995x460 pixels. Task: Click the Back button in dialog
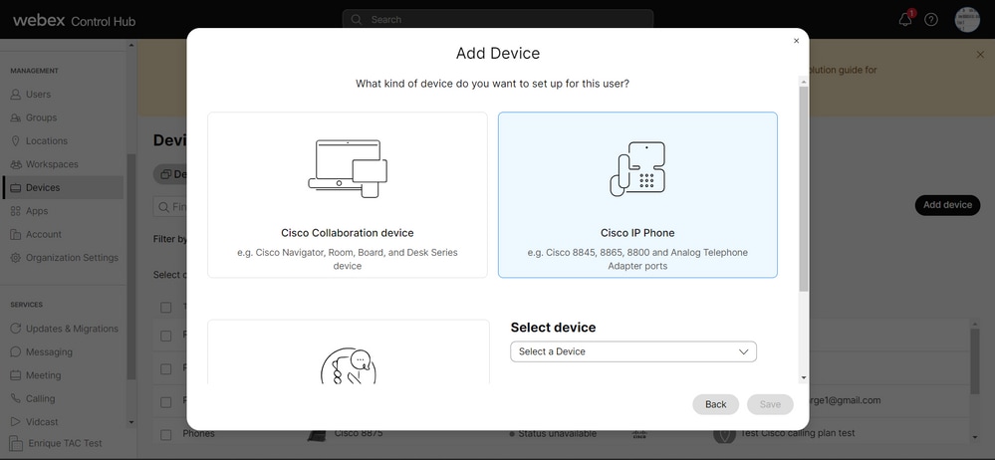715,404
